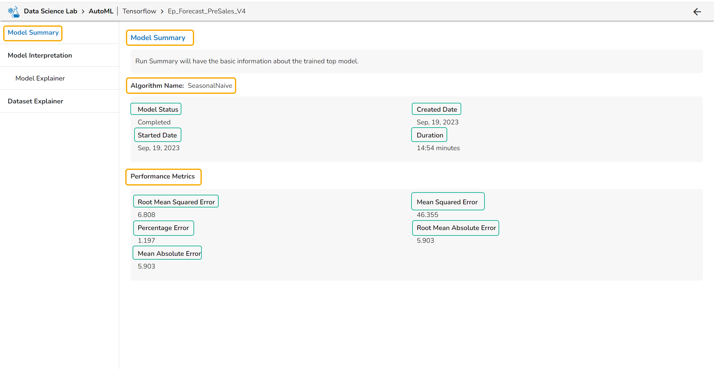Click the Mean Squared Error chip
This screenshot has width=714, height=371.
pos(447,201)
